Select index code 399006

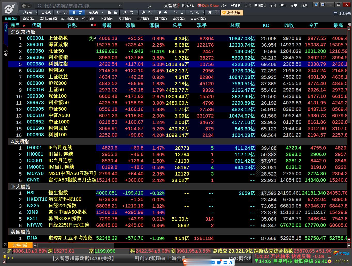click(x=35, y=57)
